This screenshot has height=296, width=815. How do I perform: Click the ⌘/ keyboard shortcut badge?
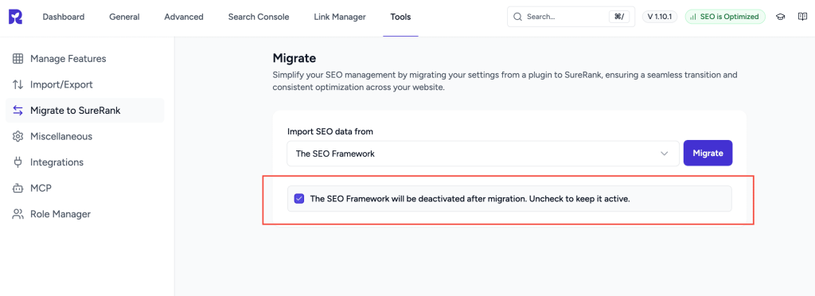click(x=618, y=17)
